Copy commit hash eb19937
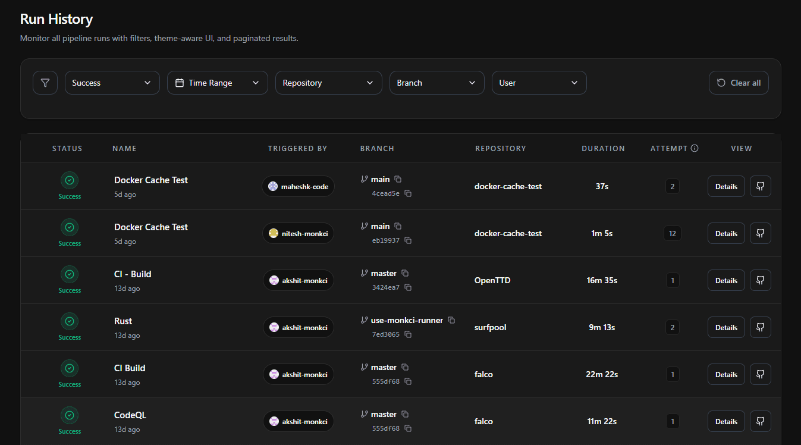This screenshot has width=801, height=445. point(409,240)
